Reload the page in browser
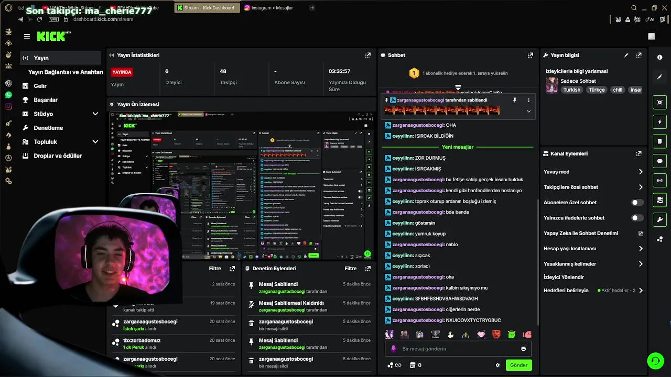 pyautogui.click(x=39, y=19)
